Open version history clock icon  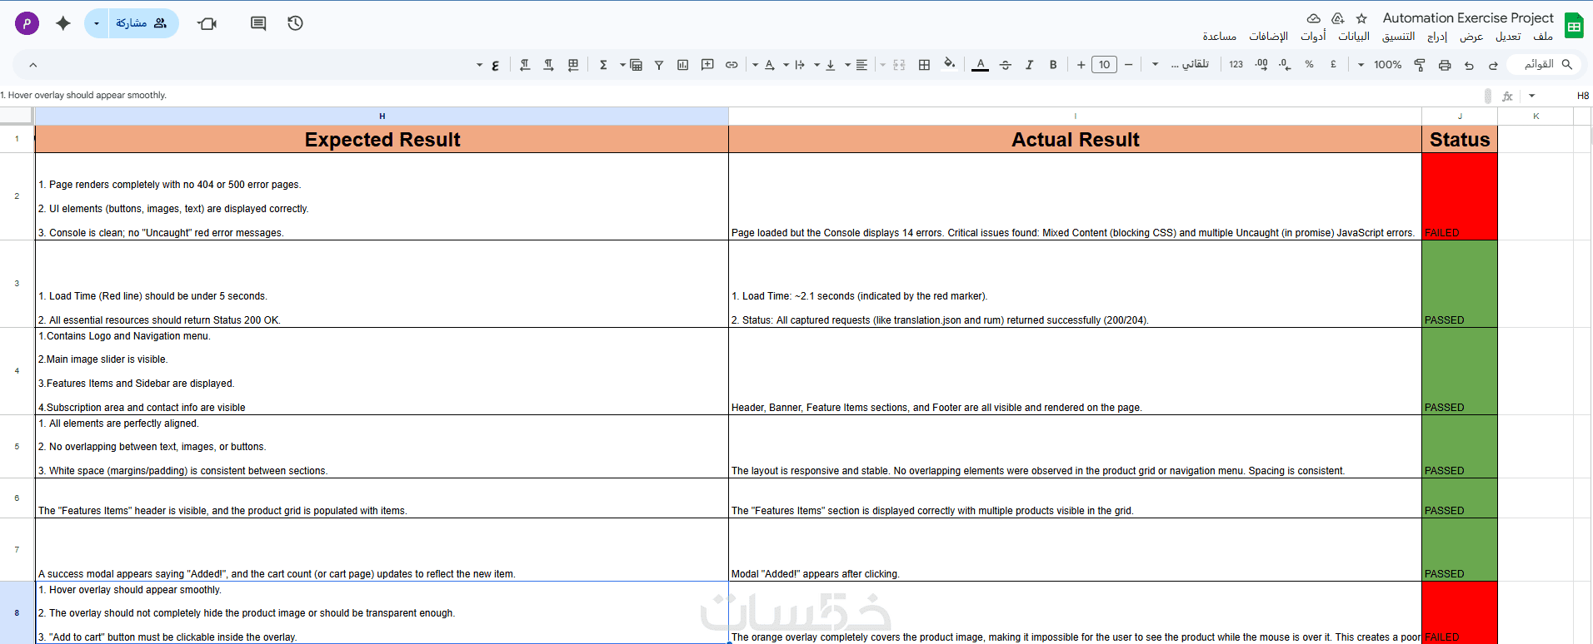(295, 23)
